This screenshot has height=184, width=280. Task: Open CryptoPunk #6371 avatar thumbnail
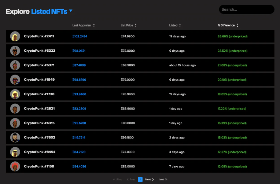coord(15,65)
